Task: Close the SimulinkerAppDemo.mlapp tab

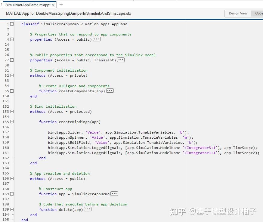Action: tap(53, 5)
